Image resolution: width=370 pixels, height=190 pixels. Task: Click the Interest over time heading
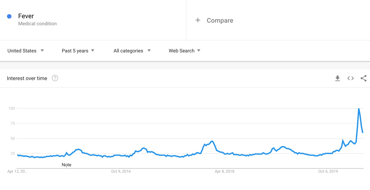pos(27,78)
